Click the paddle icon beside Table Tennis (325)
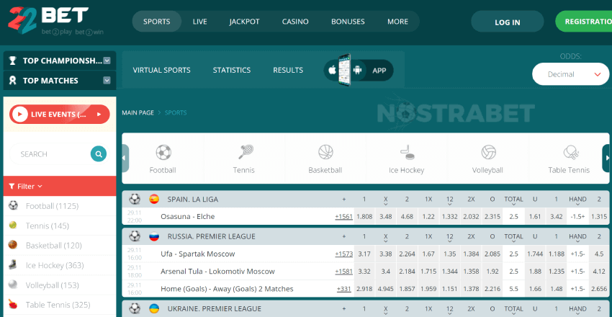 (13, 304)
